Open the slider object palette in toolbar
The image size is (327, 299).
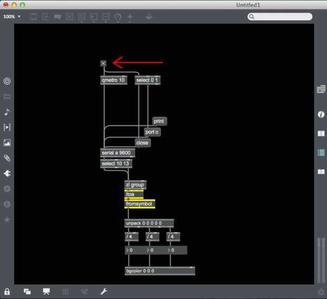point(105,17)
